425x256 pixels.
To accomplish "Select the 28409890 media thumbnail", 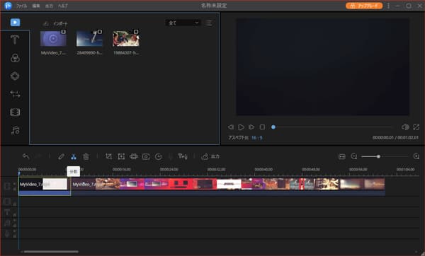I will 89,38.
